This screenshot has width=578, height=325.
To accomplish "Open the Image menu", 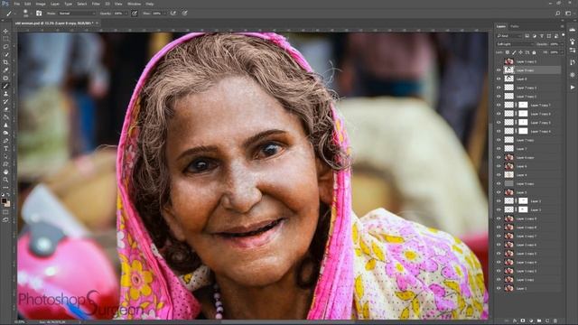I will click(41, 4).
